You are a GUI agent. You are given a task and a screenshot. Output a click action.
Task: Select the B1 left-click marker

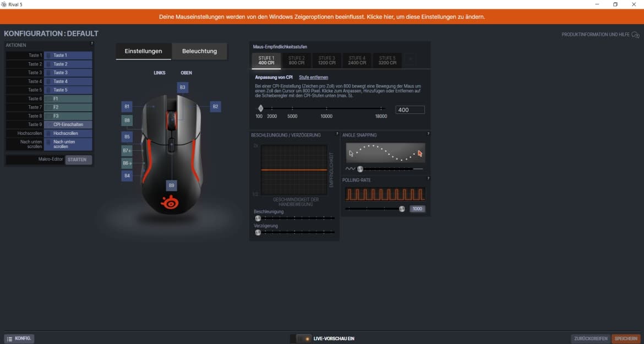click(127, 106)
